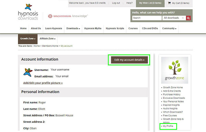The width and height of the screenshot is (206, 132).
Task: Click Members Home breadcrumb link
Action: pyautogui.click(x=50, y=46)
